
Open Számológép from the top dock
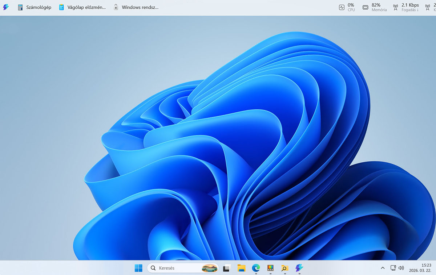coord(35,7)
